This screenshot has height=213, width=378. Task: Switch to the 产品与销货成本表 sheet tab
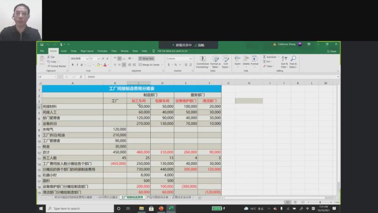[157, 197]
